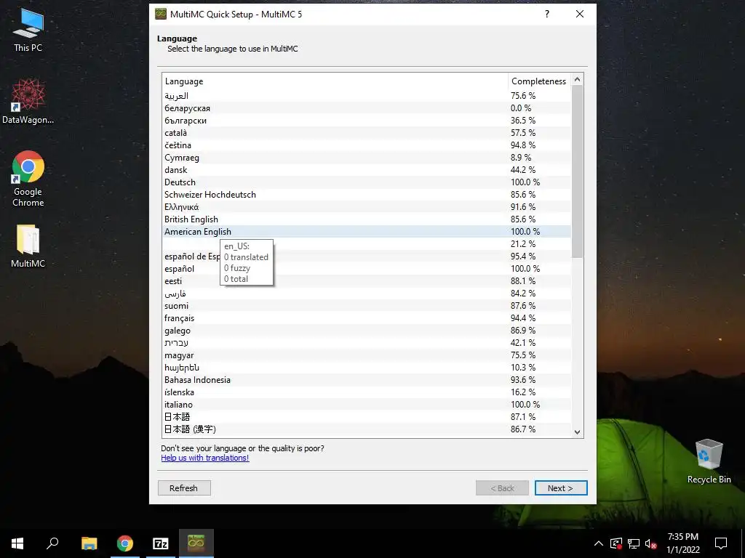Open 7-Zip from taskbar
This screenshot has height=558, width=745.
(x=161, y=543)
